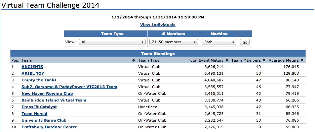Image resolution: width=315 pixels, height=132 pixels.
Task: Click the average meters value 66,935
Action: [x=292, y=107]
